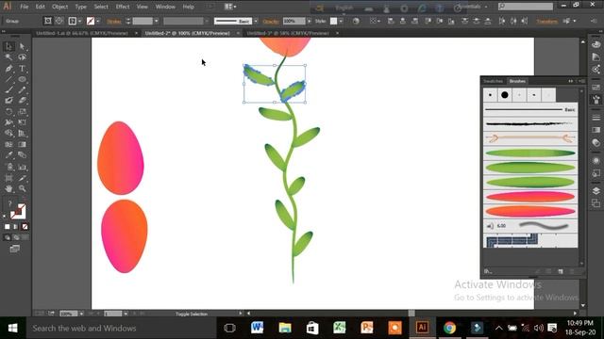The width and height of the screenshot is (604, 339).
Task: Expand the stroke weight dropdown
Action: (157, 21)
